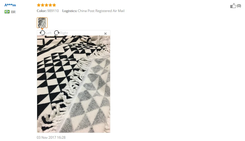The width and height of the screenshot is (245, 141).
Task: Click the Color 989110 variant text
Action: click(x=48, y=11)
